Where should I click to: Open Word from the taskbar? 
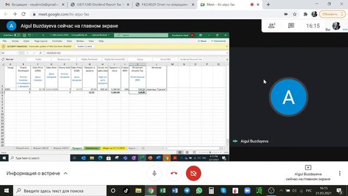coord(175,191)
